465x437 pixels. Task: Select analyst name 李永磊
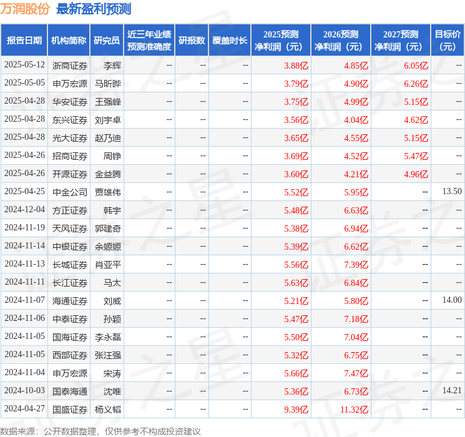click(108, 336)
